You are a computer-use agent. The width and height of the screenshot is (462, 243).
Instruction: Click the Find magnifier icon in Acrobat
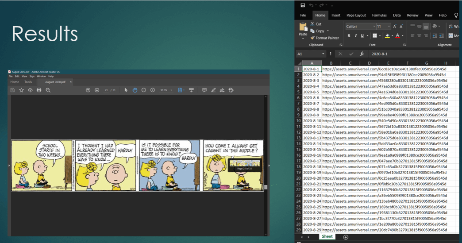[x=48, y=90]
